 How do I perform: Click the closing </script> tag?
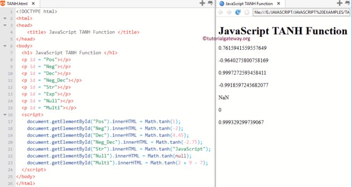pyautogui.click(x=34, y=170)
